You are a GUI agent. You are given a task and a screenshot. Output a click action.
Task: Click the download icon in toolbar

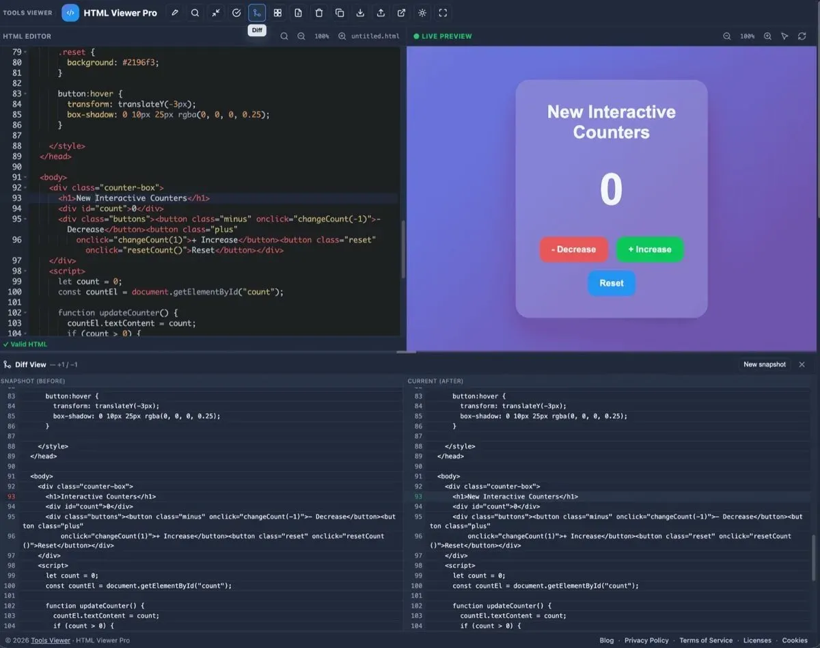[x=360, y=13]
